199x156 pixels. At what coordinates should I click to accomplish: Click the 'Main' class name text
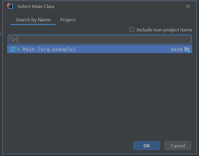29,49
